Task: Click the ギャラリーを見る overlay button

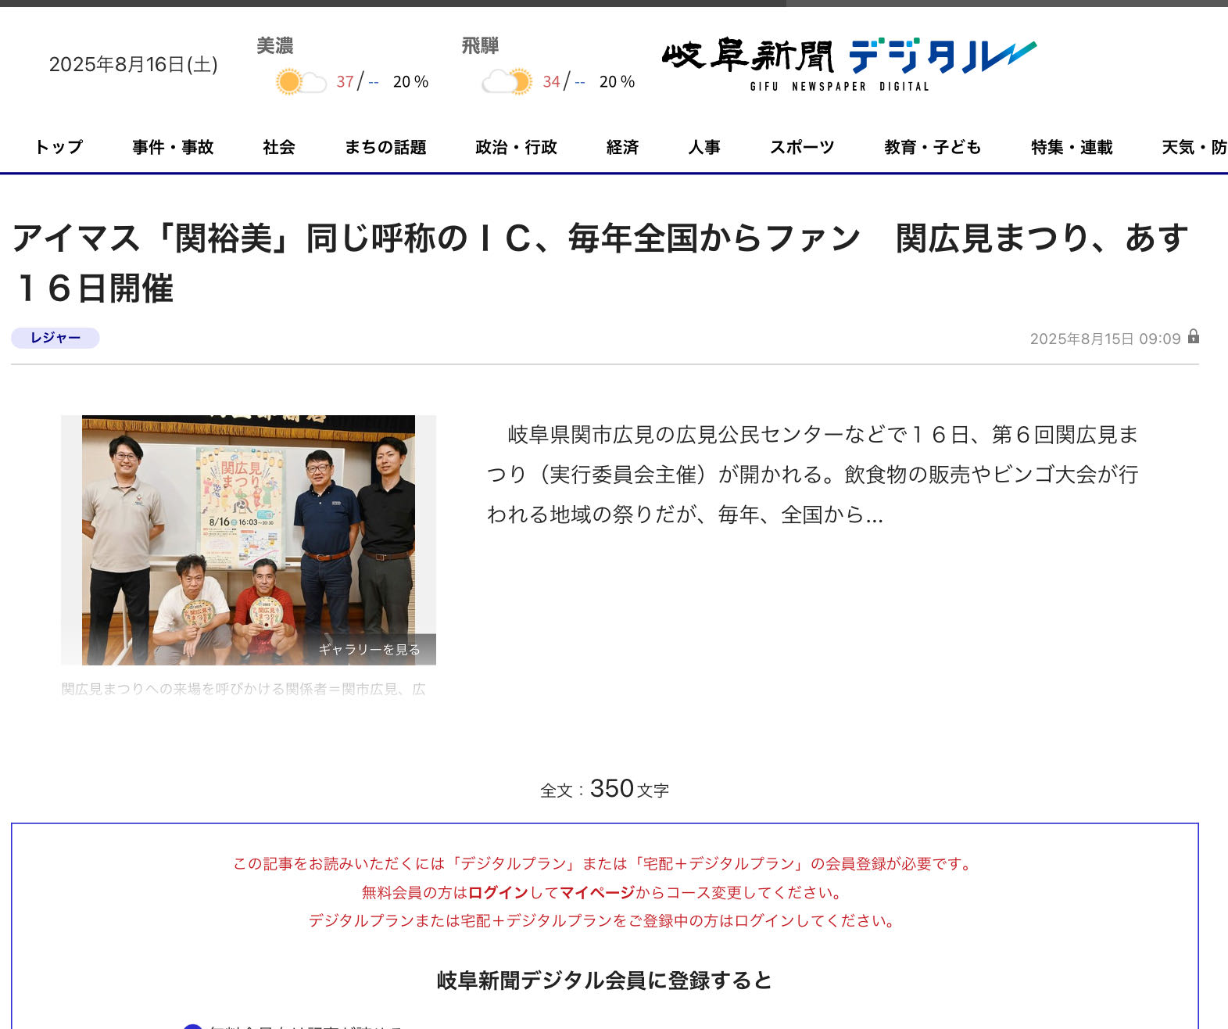Action: (x=369, y=649)
